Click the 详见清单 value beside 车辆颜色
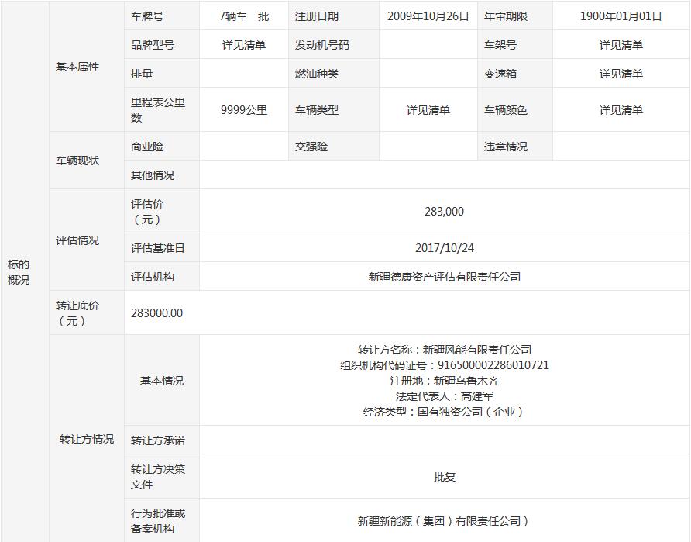 621,110
